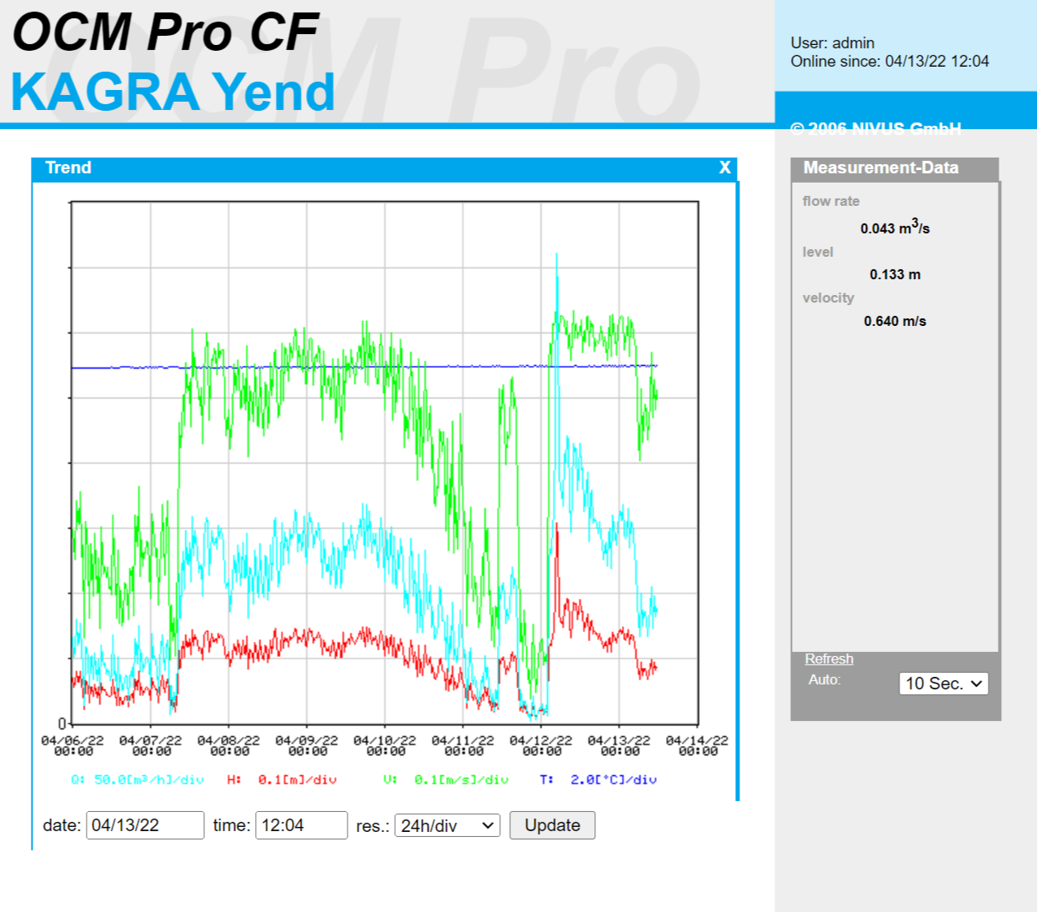Close the Trend panel with X
Viewport: 1037px width, 912px height.
click(x=725, y=168)
